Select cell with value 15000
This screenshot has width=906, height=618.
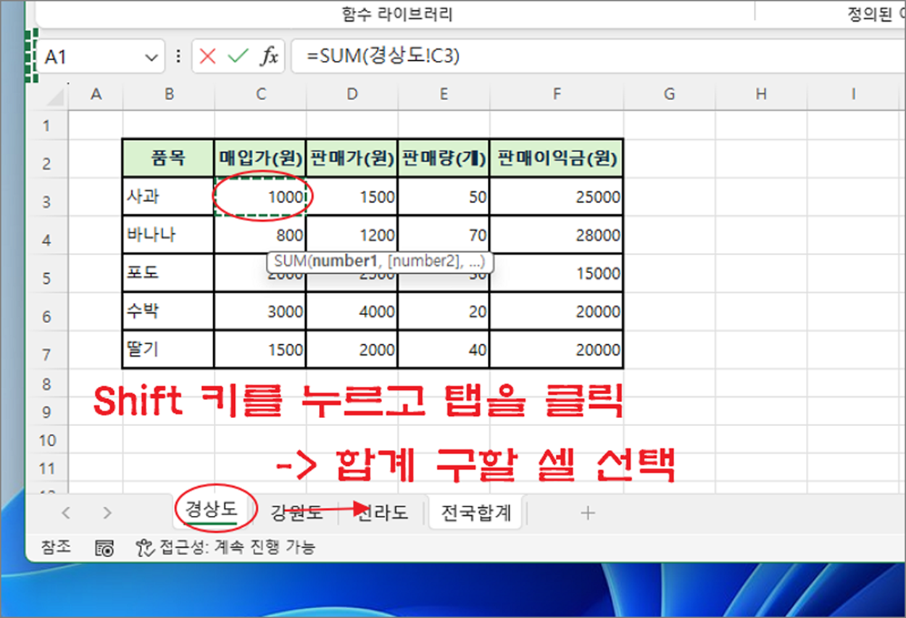[556, 273]
